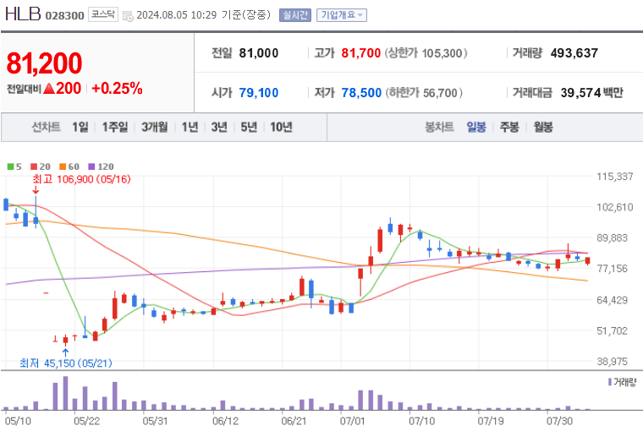Viewport: 643px width, 431px height.
Task: Click the 06/12 date axis label
Action: point(225,421)
